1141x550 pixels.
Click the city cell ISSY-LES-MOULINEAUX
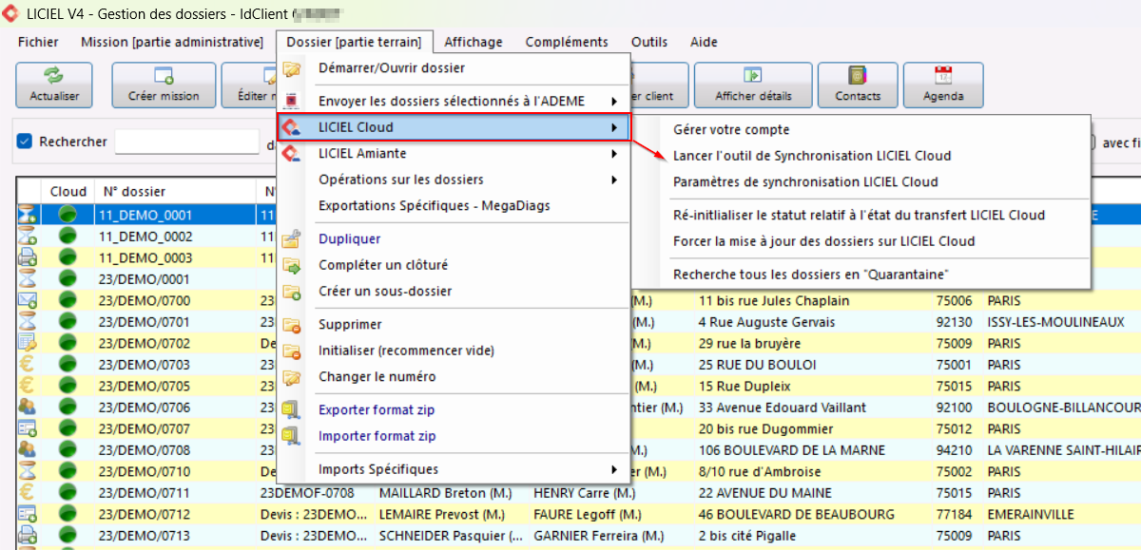(1062, 322)
